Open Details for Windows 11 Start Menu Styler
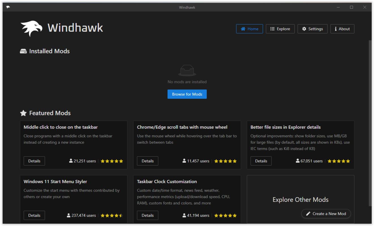This screenshot has height=226, width=374. [34, 215]
